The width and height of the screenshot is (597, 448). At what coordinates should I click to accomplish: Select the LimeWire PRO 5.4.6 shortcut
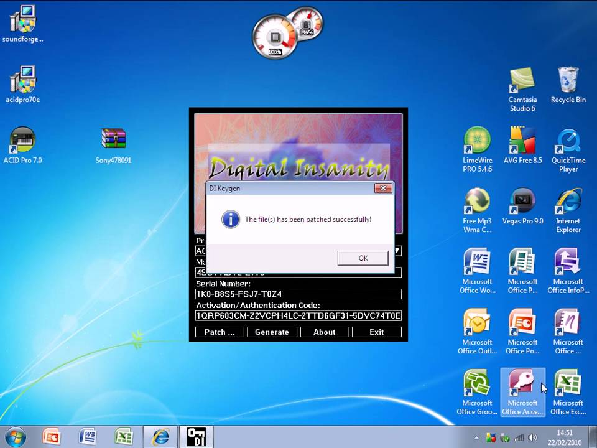click(477, 150)
